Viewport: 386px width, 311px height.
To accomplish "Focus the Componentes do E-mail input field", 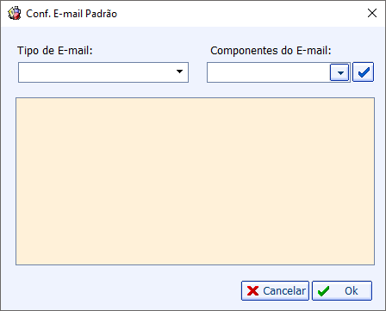I will point(268,72).
